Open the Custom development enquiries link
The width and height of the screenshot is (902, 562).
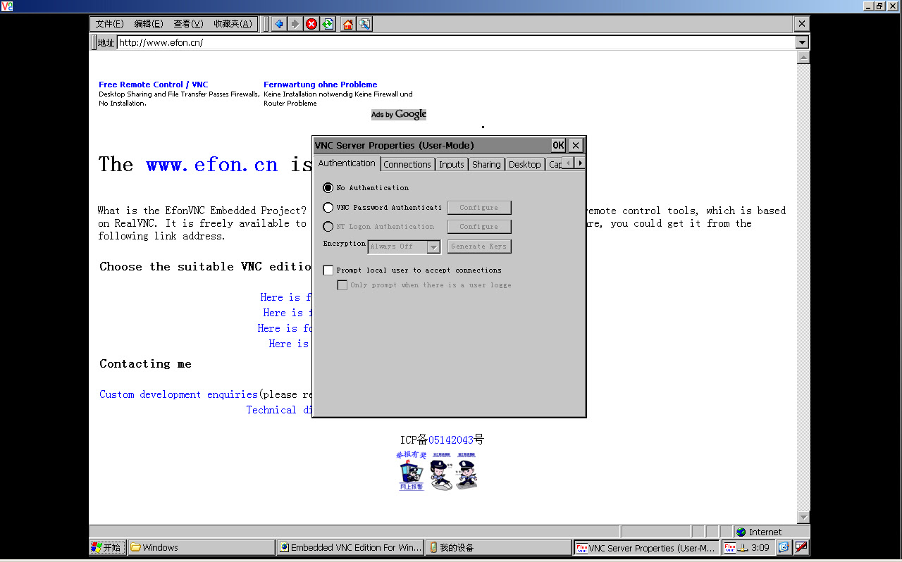(x=177, y=394)
